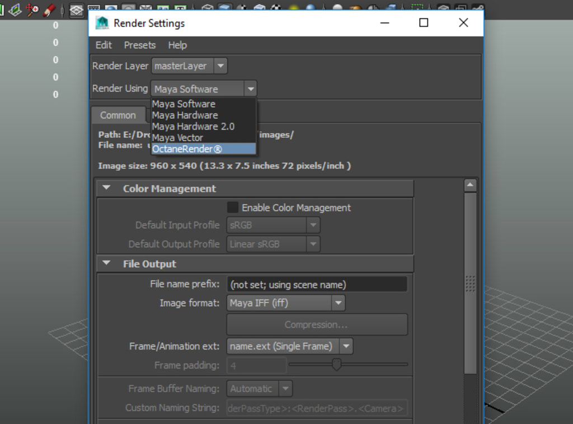Collapse the Color Management section

106,188
